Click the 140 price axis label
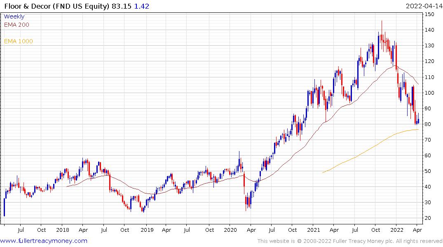Viewport: 443px width, 247px height. [429, 30]
